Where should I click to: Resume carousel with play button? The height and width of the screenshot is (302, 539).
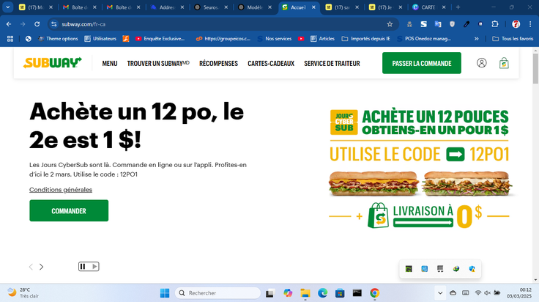[x=94, y=267]
